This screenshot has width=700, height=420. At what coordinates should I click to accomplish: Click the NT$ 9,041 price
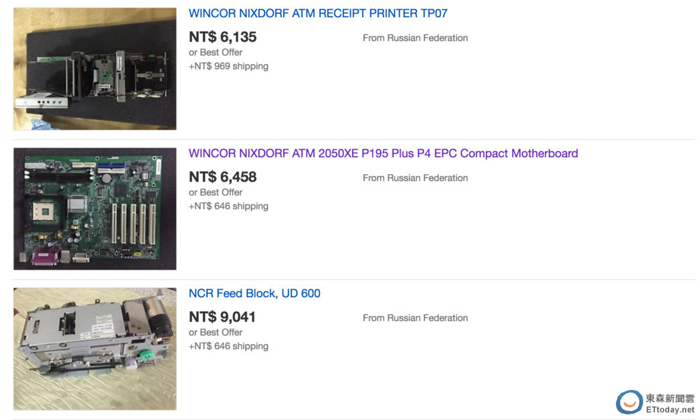click(223, 317)
